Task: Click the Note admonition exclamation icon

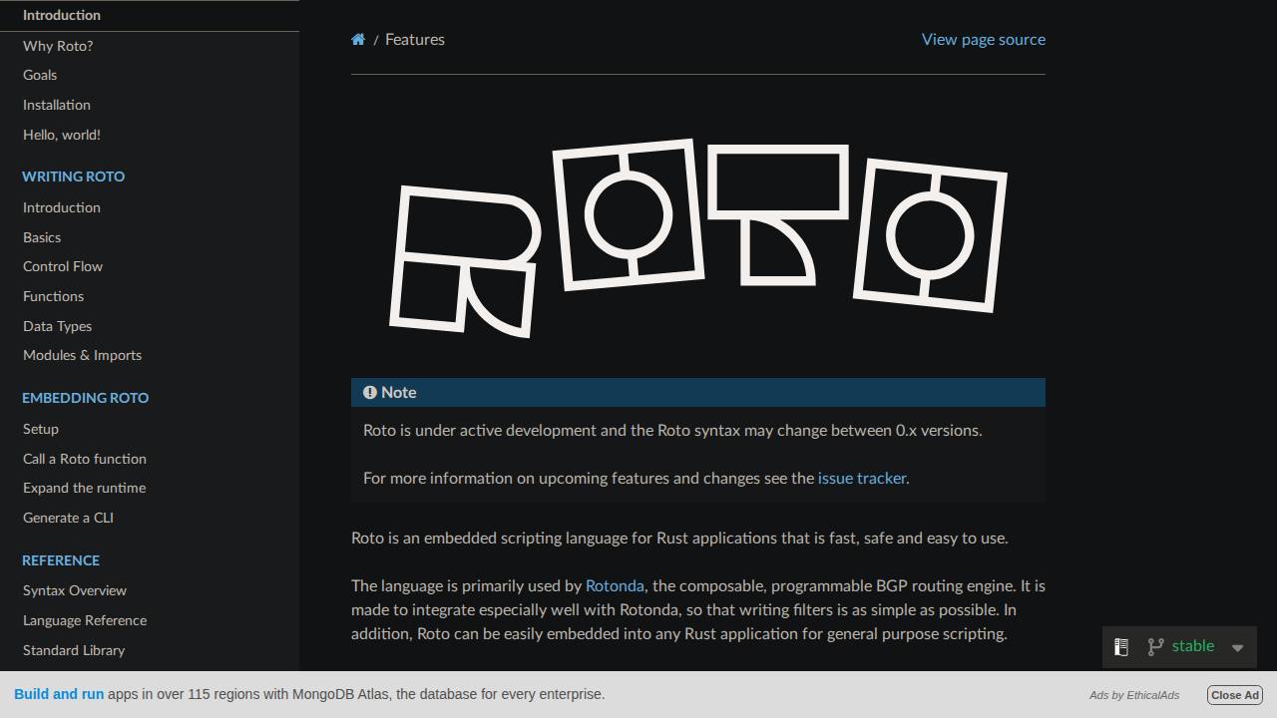Action: (370, 393)
